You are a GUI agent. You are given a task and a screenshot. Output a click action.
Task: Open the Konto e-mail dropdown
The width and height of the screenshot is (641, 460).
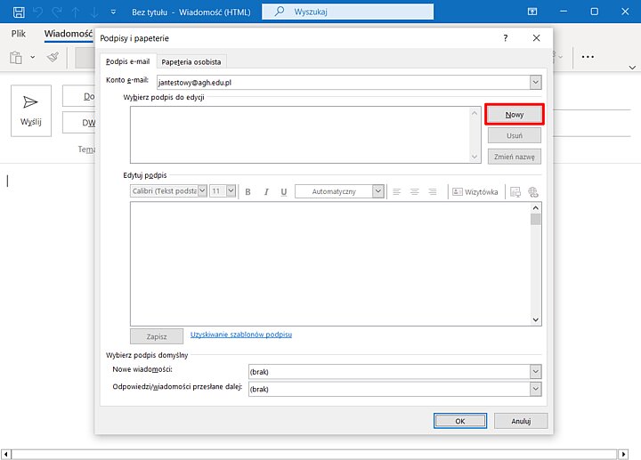[x=536, y=83]
